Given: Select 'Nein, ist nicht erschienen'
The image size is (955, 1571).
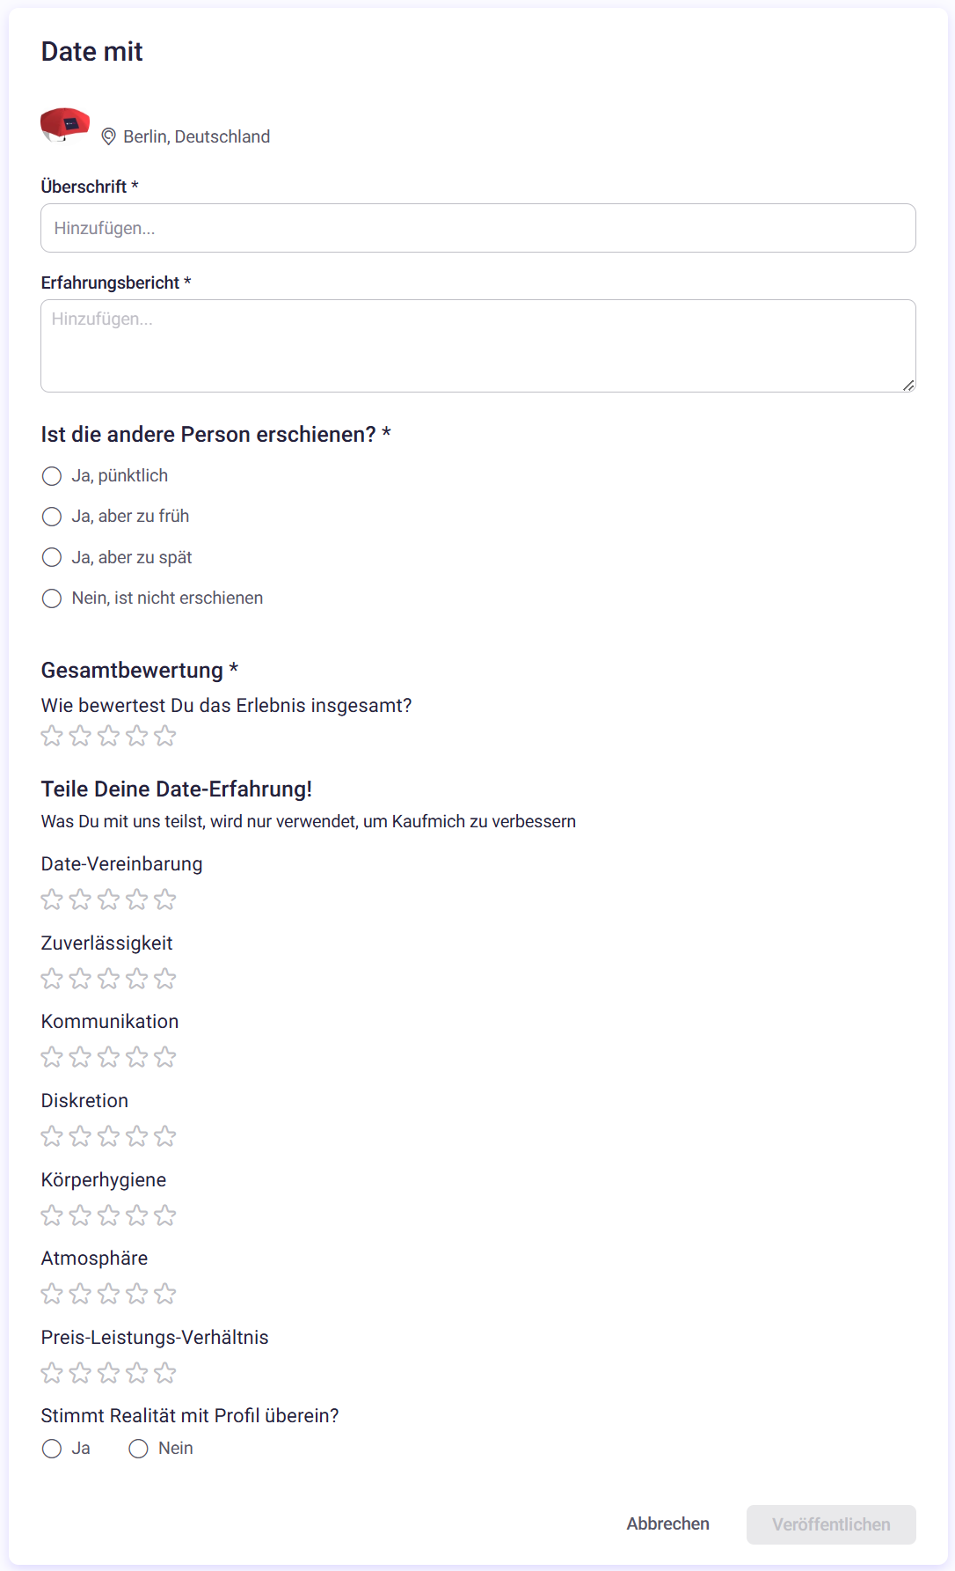Looking at the screenshot, I should point(52,598).
